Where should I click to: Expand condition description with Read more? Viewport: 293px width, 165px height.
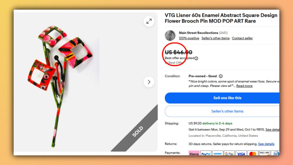[x=244, y=86]
